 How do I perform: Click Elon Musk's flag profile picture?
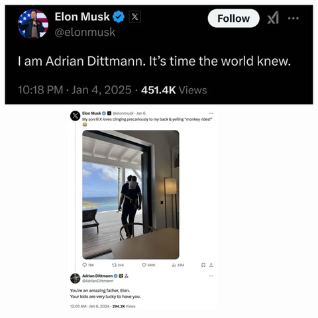pos(33,24)
